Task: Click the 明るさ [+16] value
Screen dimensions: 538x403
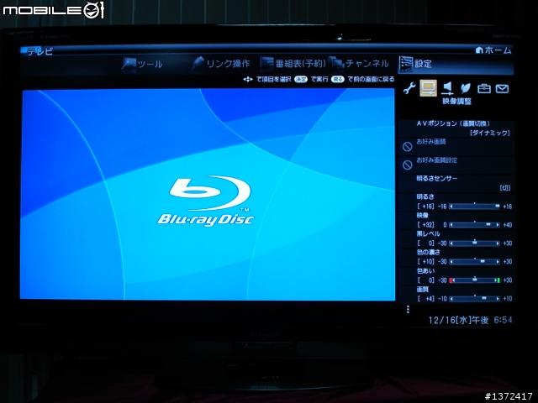Action: 426,207
